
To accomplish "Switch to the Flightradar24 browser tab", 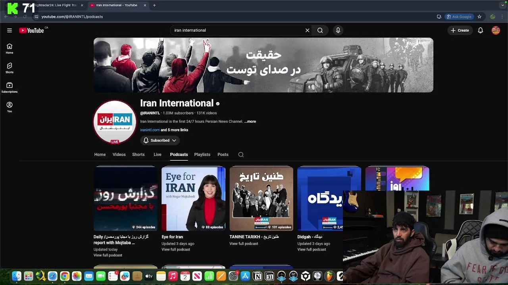I will [x=55, y=5].
